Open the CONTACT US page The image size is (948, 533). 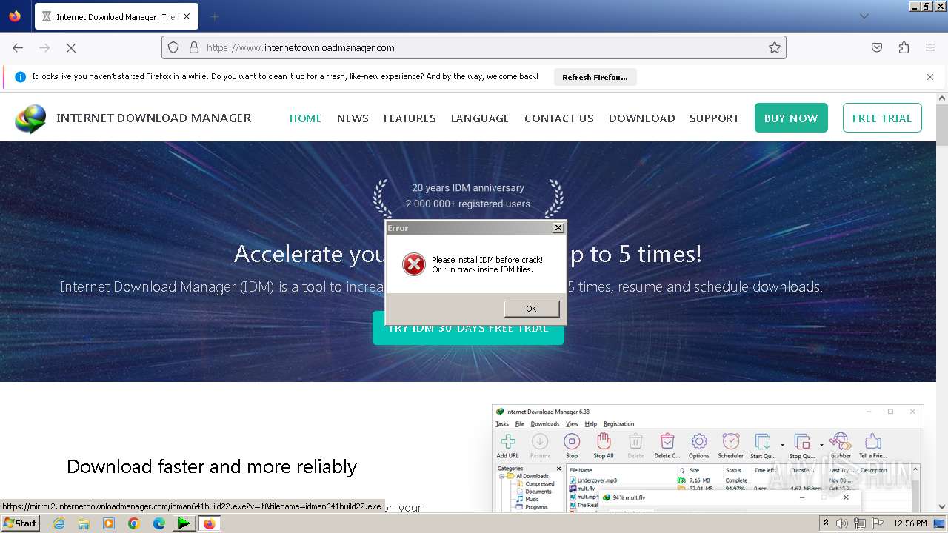(559, 118)
